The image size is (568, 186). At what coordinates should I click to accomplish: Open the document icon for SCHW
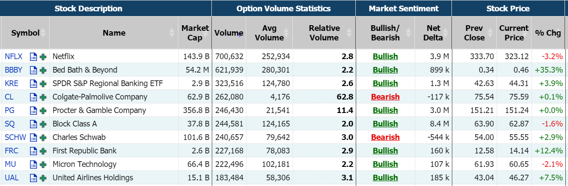point(33,137)
